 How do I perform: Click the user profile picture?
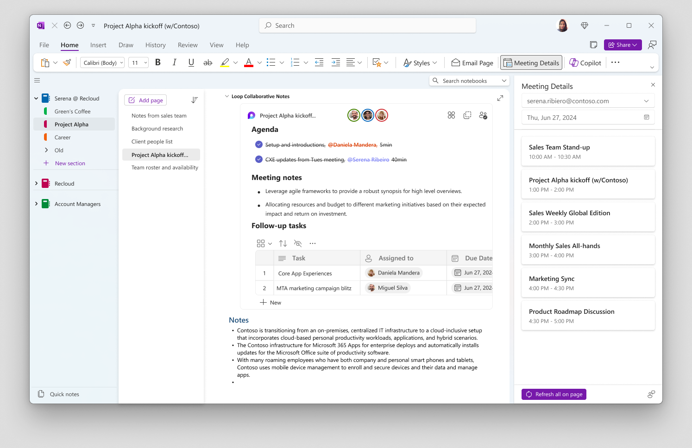[562, 25]
